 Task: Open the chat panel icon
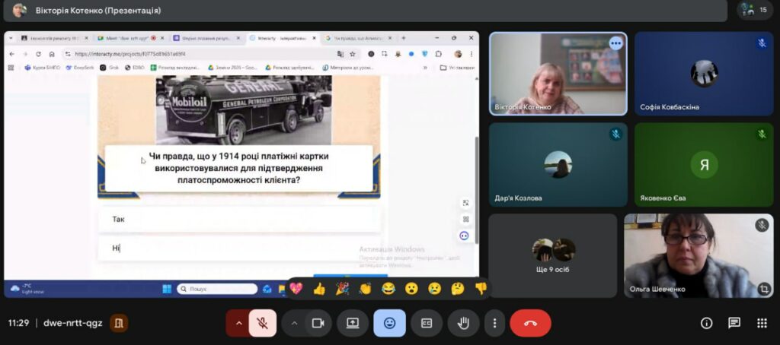click(x=734, y=323)
